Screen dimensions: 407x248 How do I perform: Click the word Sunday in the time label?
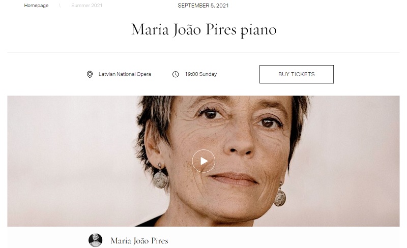click(208, 74)
